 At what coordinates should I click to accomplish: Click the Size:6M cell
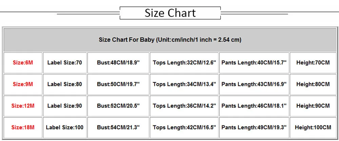23,63
